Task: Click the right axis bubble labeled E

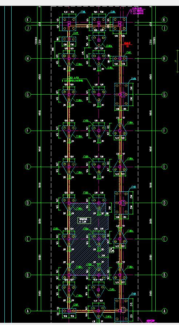Action: [164, 167]
